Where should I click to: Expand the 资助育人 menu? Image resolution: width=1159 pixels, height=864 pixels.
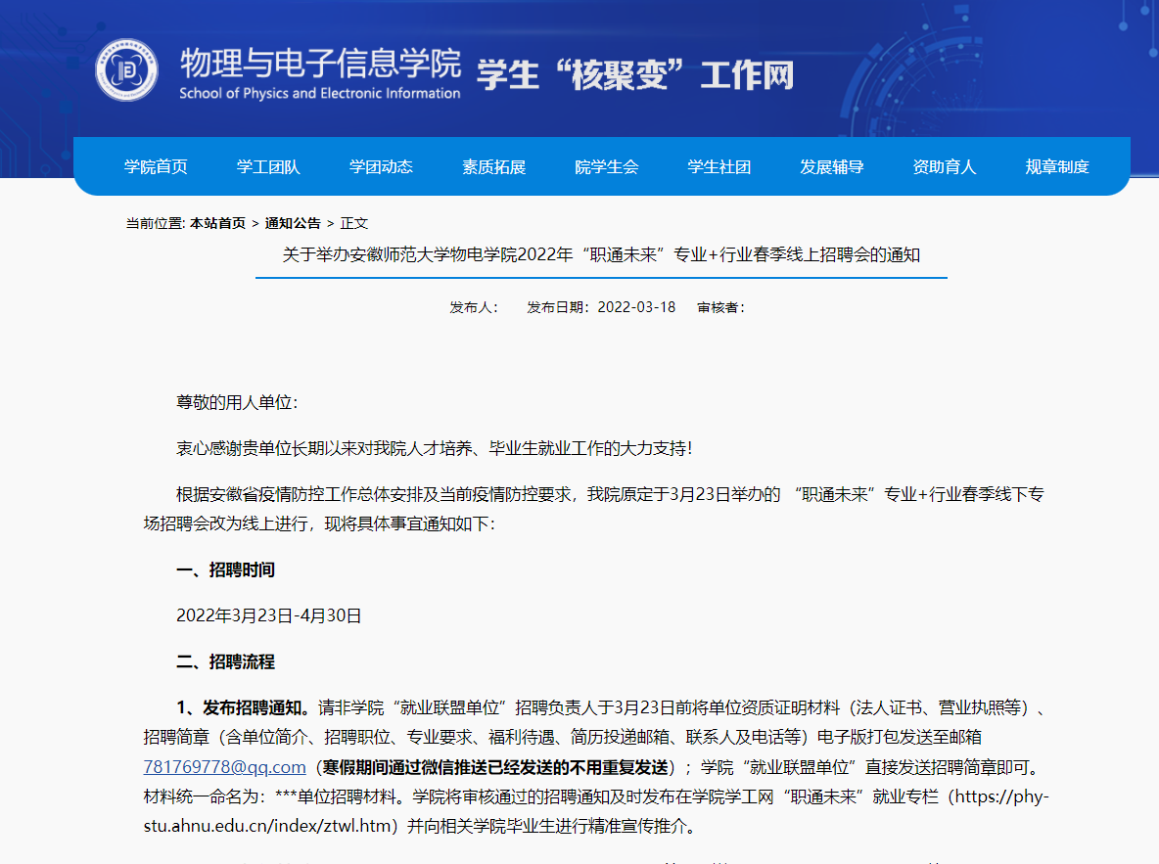click(944, 167)
